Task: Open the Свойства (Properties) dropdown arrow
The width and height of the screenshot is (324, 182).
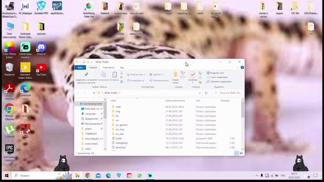Action: pos(192,82)
